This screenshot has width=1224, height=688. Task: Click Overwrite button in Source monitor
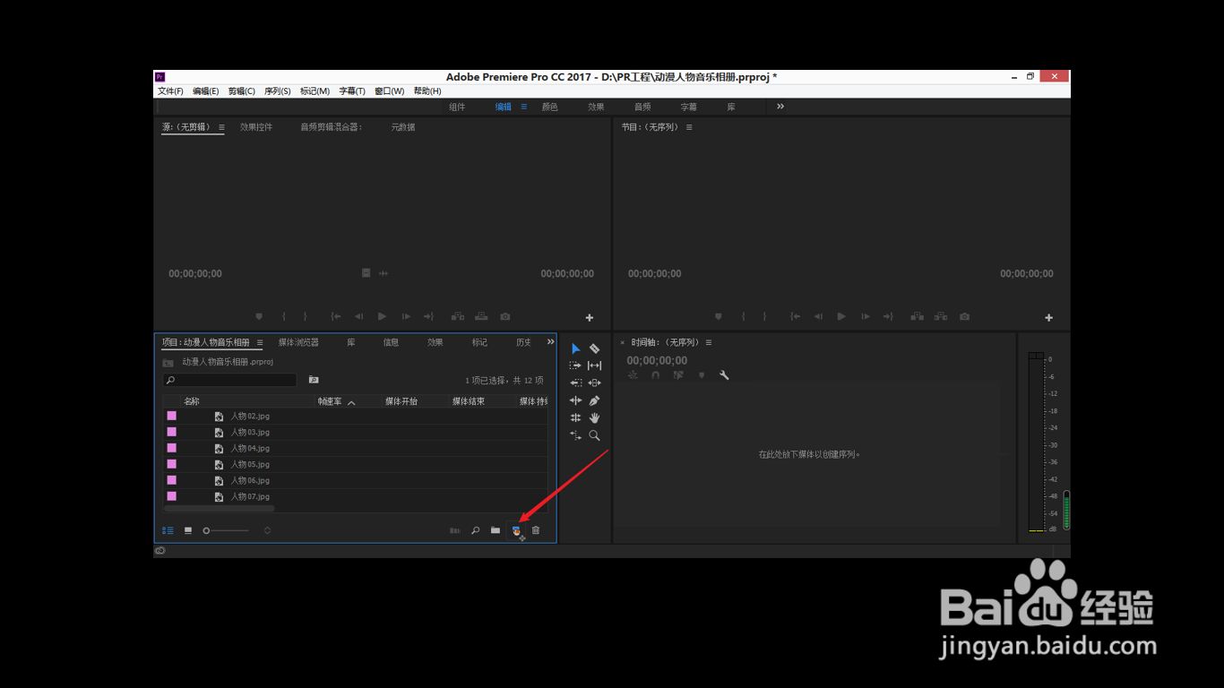point(482,316)
